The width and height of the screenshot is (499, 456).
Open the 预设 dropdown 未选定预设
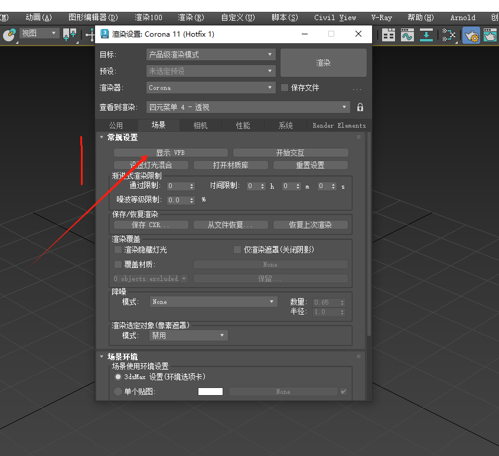(x=211, y=71)
